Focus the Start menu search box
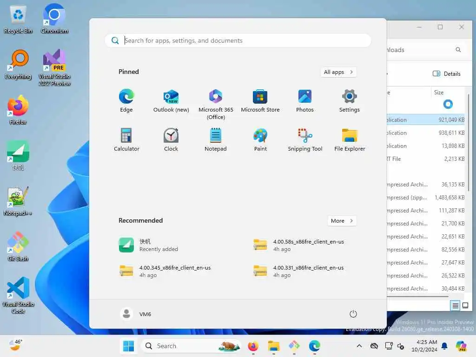This screenshot has height=357, width=476. [x=238, y=40]
